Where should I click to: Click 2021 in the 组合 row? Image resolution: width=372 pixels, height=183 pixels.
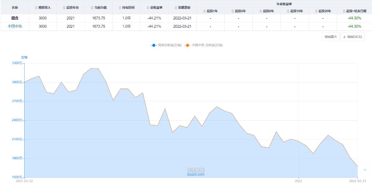pos(71,18)
